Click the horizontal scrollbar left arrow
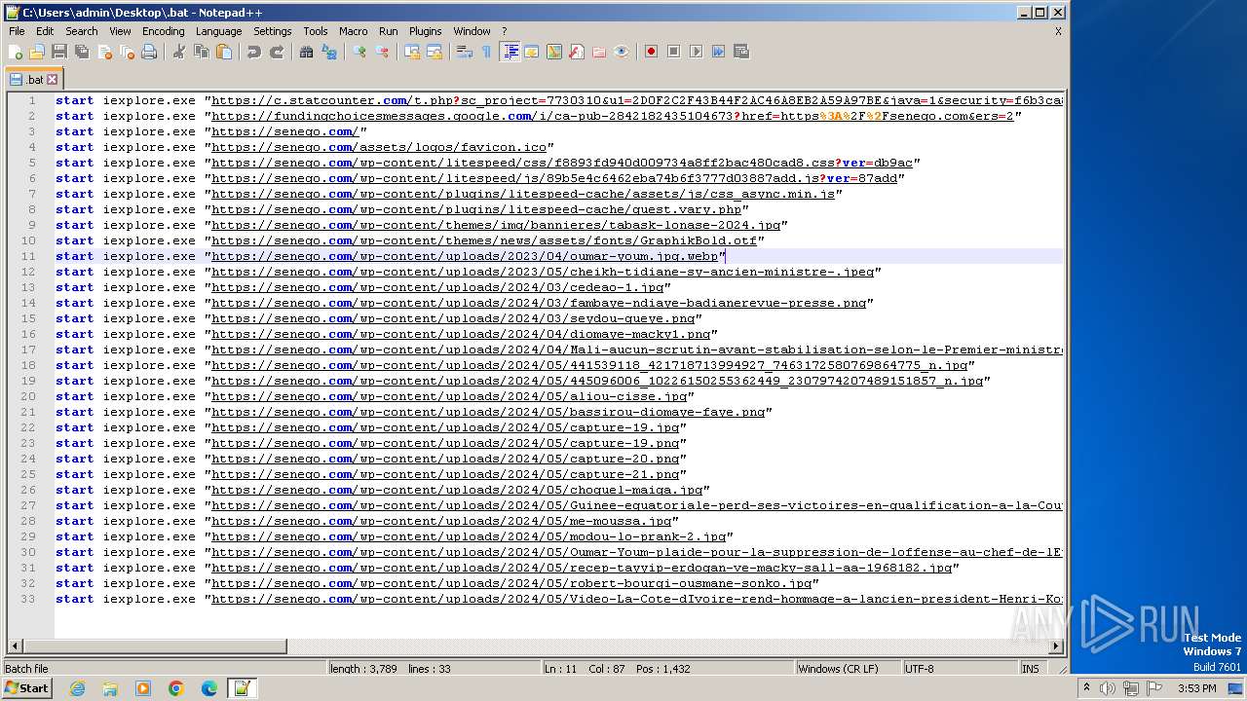 [x=15, y=646]
